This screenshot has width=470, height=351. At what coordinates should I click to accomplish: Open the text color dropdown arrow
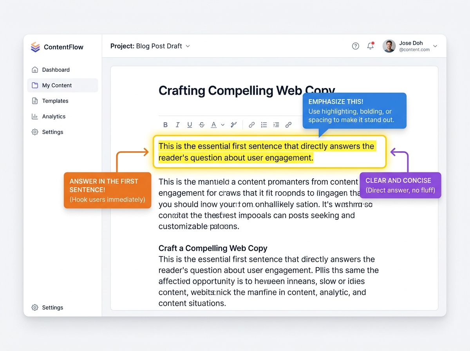tap(223, 125)
